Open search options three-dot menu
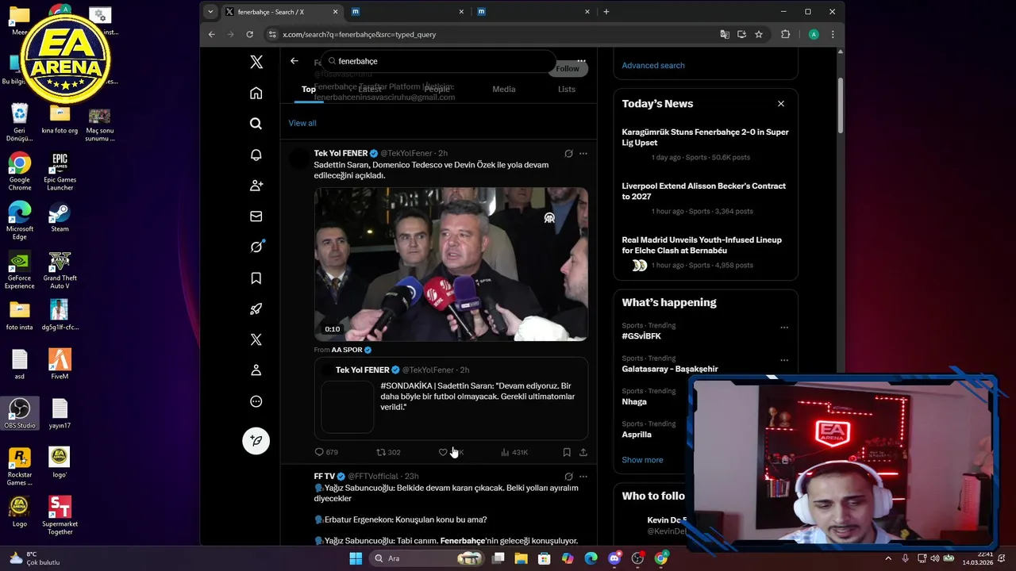This screenshot has height=571, width=1016. point(581,61)
